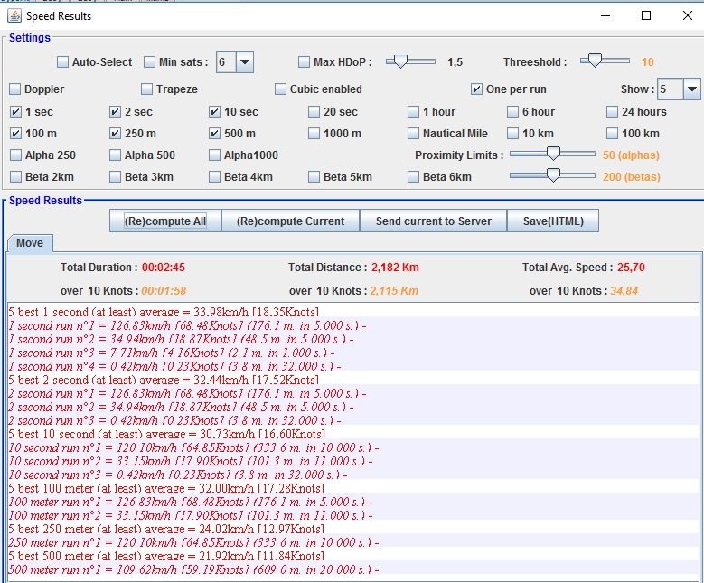Click the Total Distance value 2,182 Km
The height and width of the screenshot is (583, 704).
[x=395, y=268]
